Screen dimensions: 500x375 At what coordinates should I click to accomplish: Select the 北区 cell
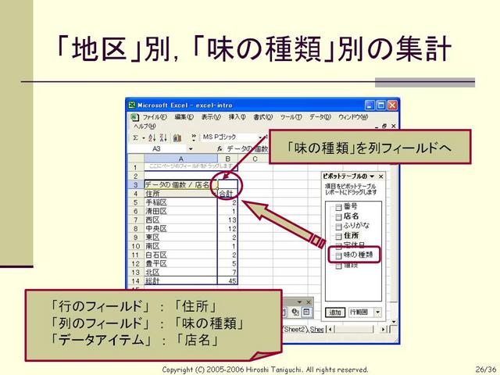[180, 272]
